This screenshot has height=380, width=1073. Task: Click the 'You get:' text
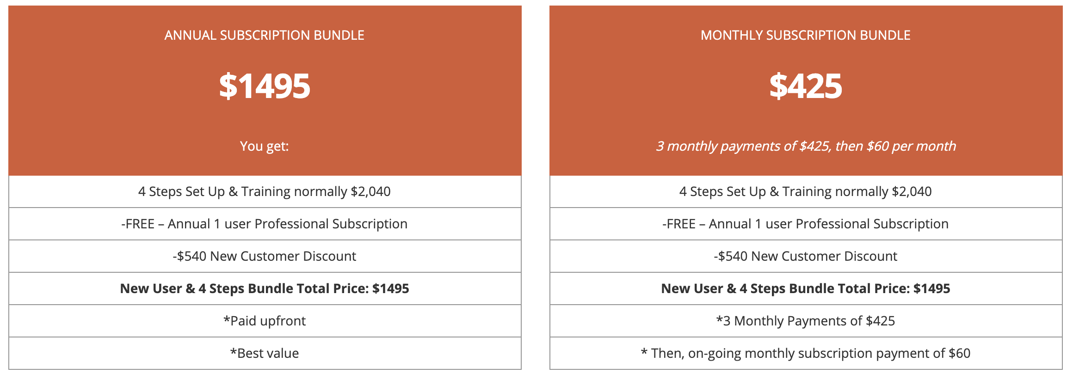tap(265, 146)
